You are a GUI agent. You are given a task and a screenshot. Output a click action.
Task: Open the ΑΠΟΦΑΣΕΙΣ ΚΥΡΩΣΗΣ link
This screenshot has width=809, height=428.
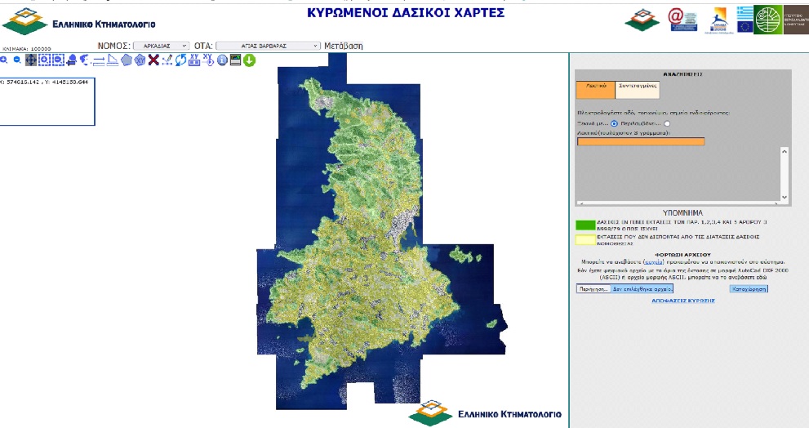pyautogui.click(x=683, y=301)
